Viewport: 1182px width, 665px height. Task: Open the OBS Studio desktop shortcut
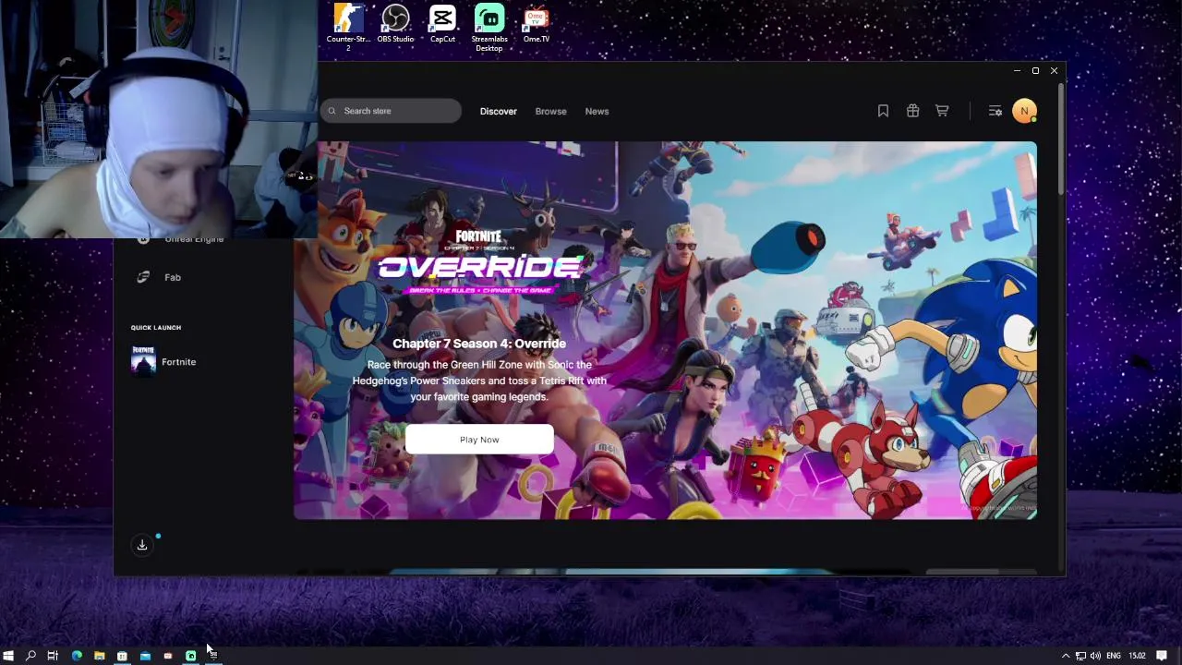(x=395, y=24)
